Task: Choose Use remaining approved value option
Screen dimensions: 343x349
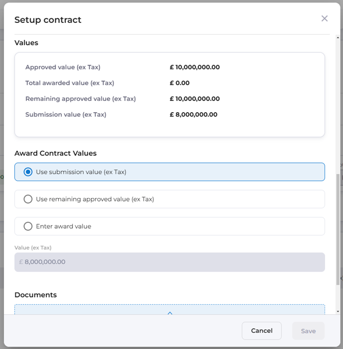Action: pos(28,199)
